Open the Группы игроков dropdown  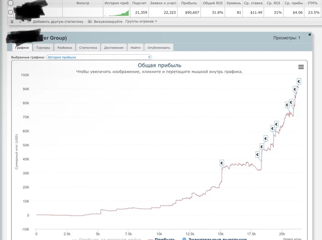click(141, 21)
